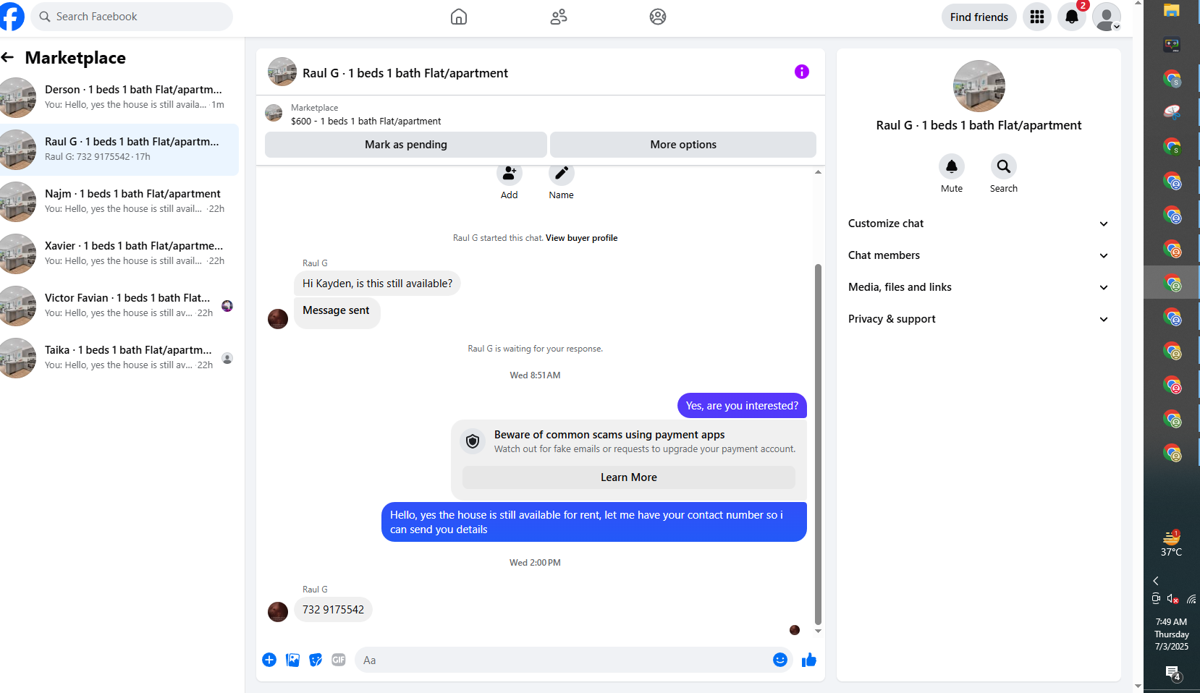The height and width of the screenshot is (693, 1200).
Task: Choose a GIF from the composer
Action: coord(339,660)
